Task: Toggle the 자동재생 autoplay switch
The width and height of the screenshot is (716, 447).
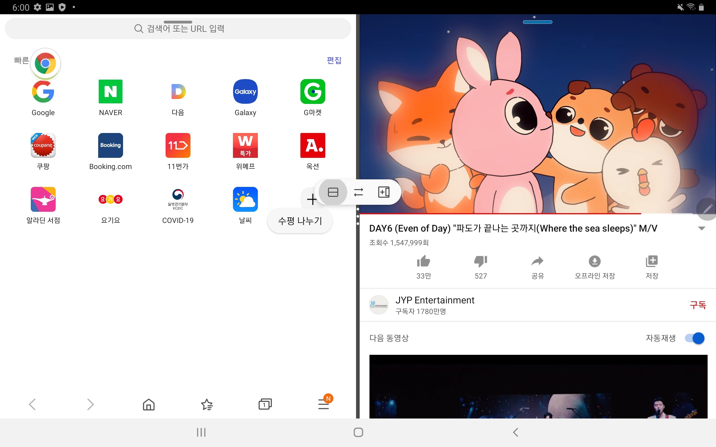Action: coord(694,338)
